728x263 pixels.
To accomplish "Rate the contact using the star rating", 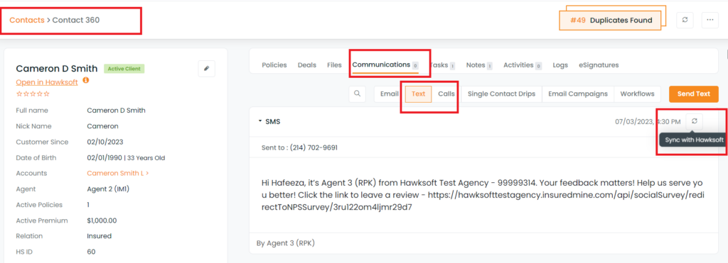I will point(33,94).
